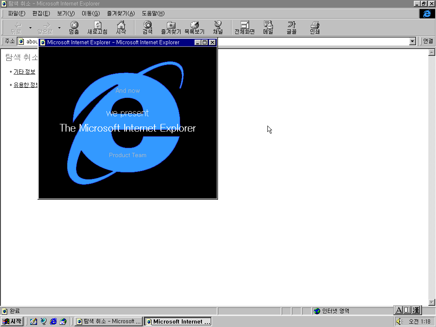The width and height of the screenshot is (436, 327).
Task: Click the Back (뒤로) toolbar button
Action: click(x=17, y=28)
